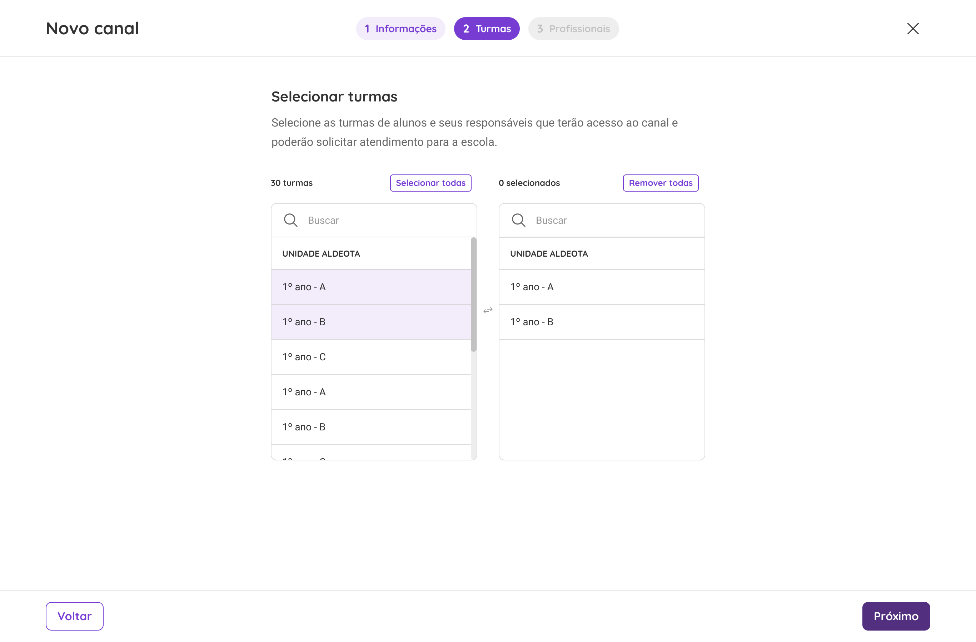Select highlighted 1º ano - A in left list
The height and width of the screenshot is (642, 976).
[371, 287]
